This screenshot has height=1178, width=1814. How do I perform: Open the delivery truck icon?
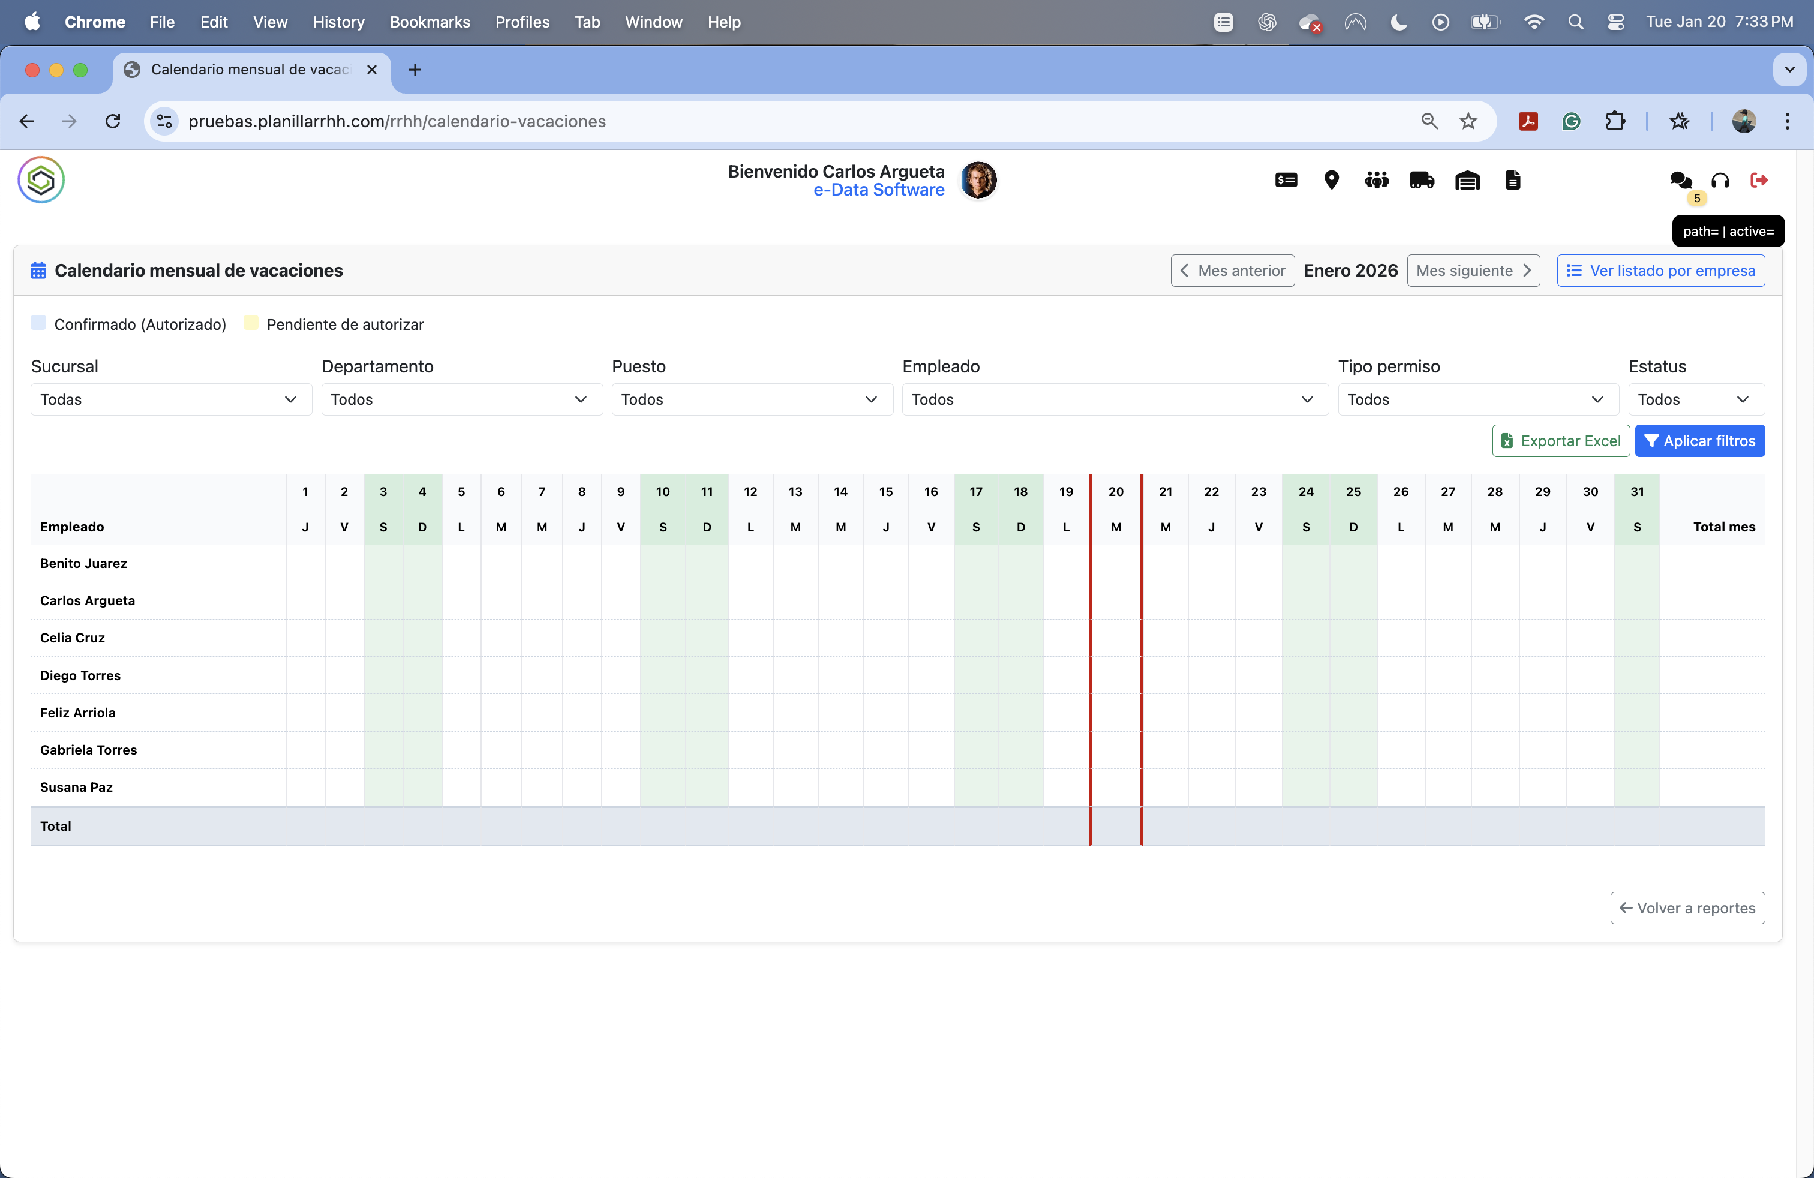[1422, 180]
